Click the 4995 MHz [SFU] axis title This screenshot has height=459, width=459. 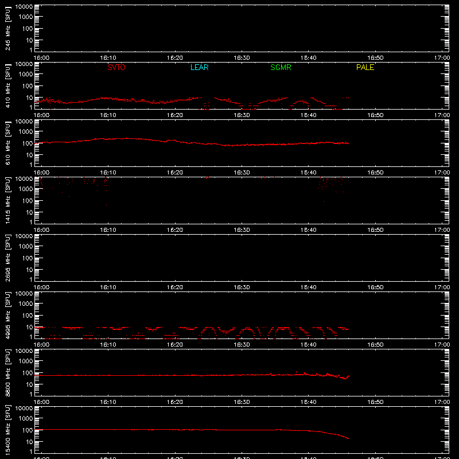coord(7,315)
